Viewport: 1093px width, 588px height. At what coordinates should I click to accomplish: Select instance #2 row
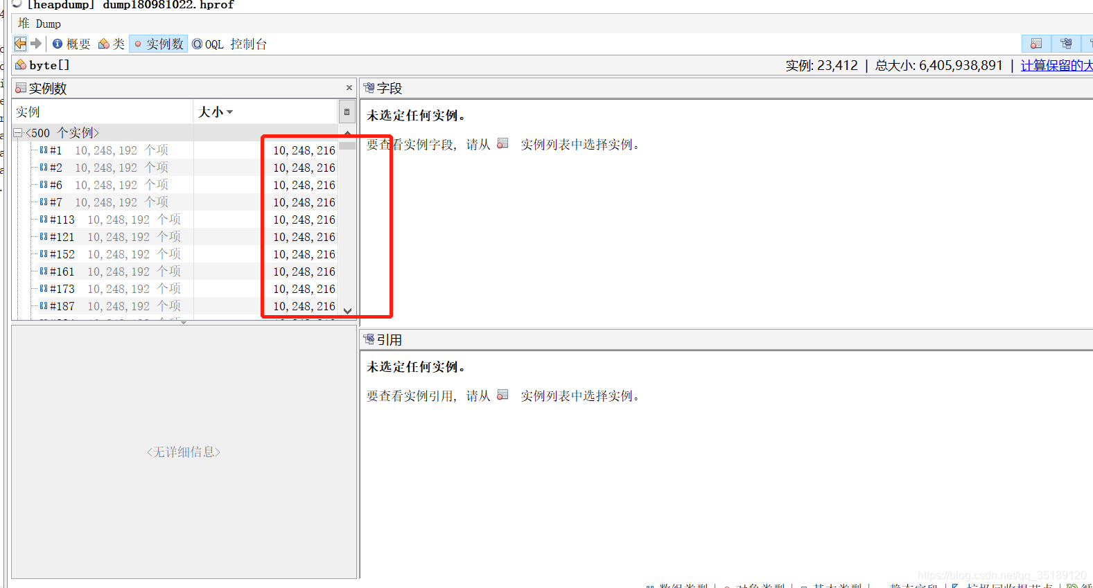pyautogui.click(x=175, y=168)
